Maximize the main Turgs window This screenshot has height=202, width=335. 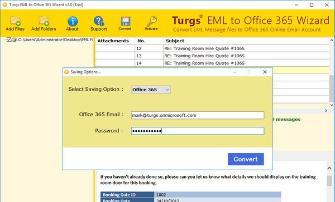tap(312, 4)
